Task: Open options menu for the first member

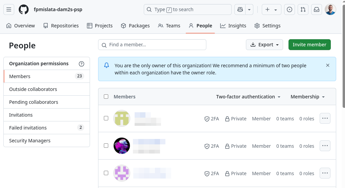Action: click(x=325, y=118)
